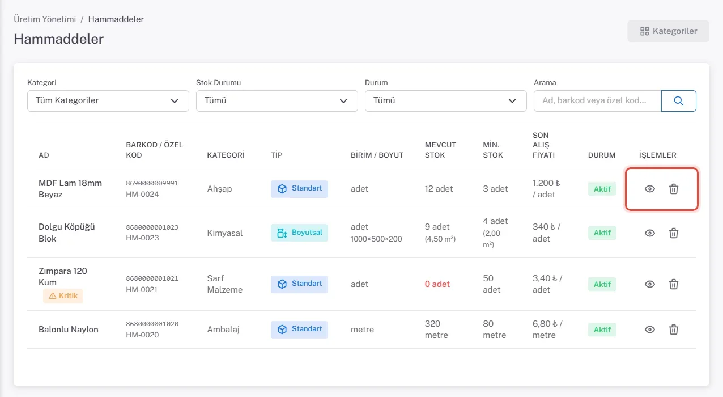The height and width of the screenshot is (397, 723).
Task: Open the Durum filter dropdown
Action: pos(446,101)
